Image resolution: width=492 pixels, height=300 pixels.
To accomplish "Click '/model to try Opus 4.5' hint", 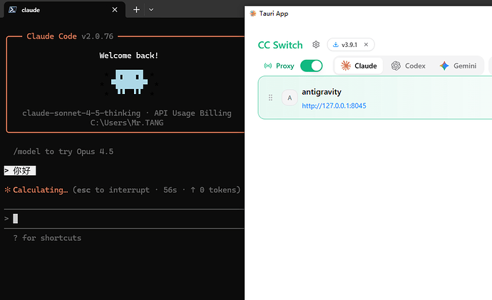I will [63, 152].
